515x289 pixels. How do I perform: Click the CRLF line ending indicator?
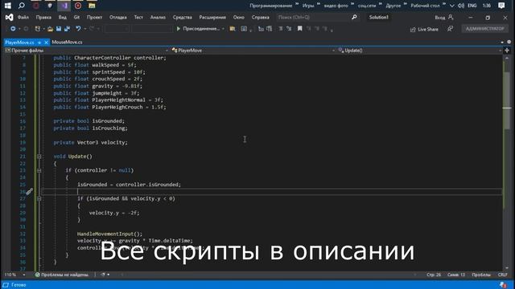pyautogui.click(x=502, y=275)
